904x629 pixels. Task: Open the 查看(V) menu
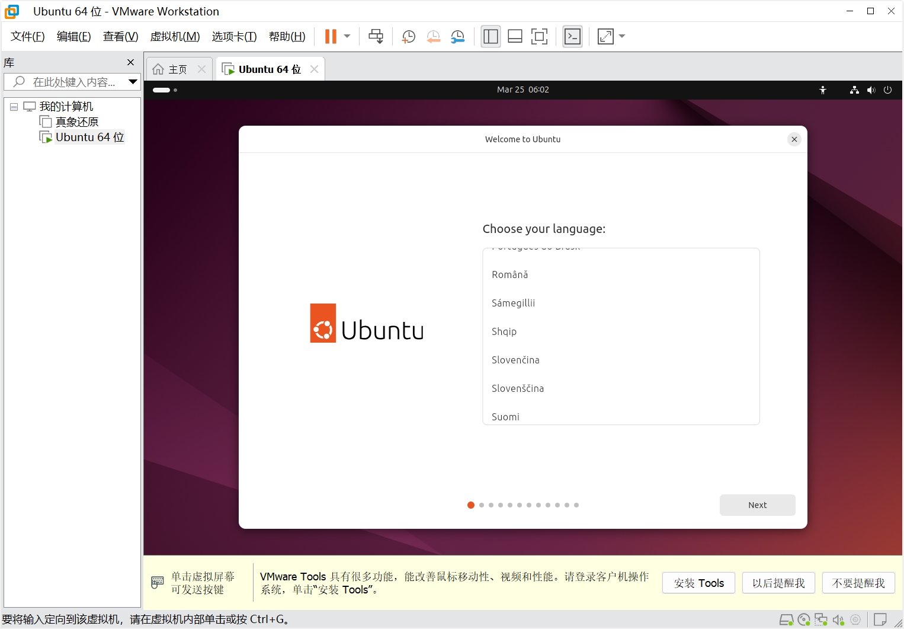pos(121,36)
